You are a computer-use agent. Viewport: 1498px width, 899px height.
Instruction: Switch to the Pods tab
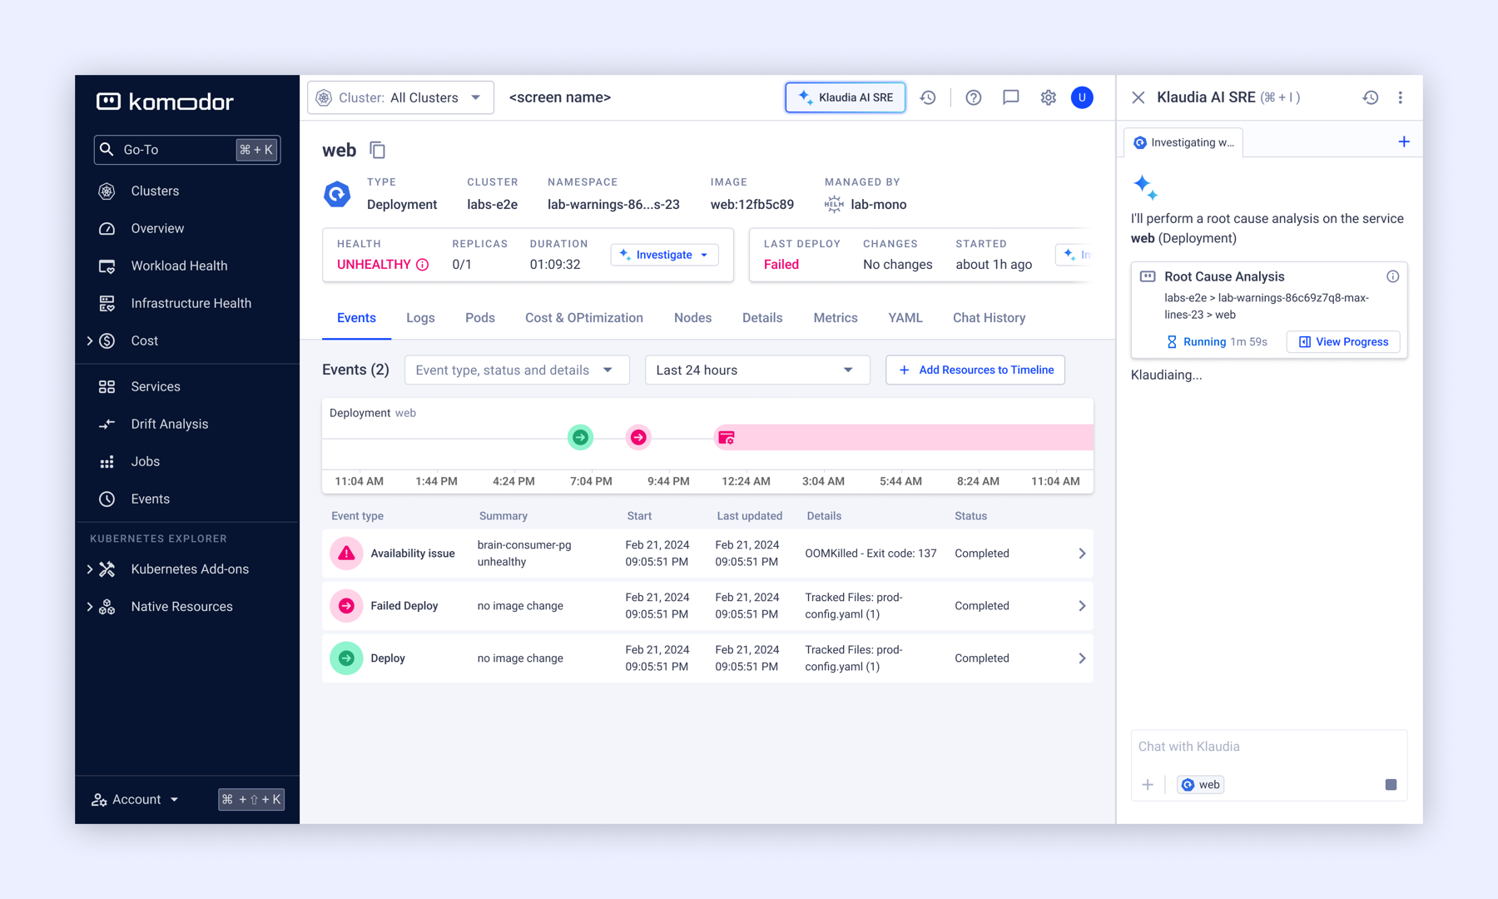coord(480,318)
